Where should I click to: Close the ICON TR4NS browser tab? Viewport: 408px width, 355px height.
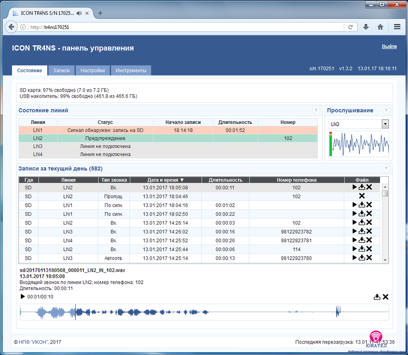(87, 13)
